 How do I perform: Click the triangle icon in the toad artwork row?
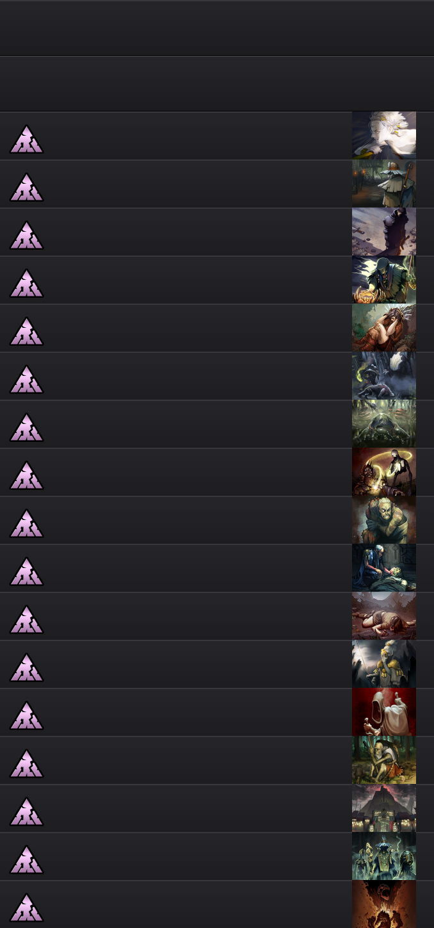(x=26, y=427)
